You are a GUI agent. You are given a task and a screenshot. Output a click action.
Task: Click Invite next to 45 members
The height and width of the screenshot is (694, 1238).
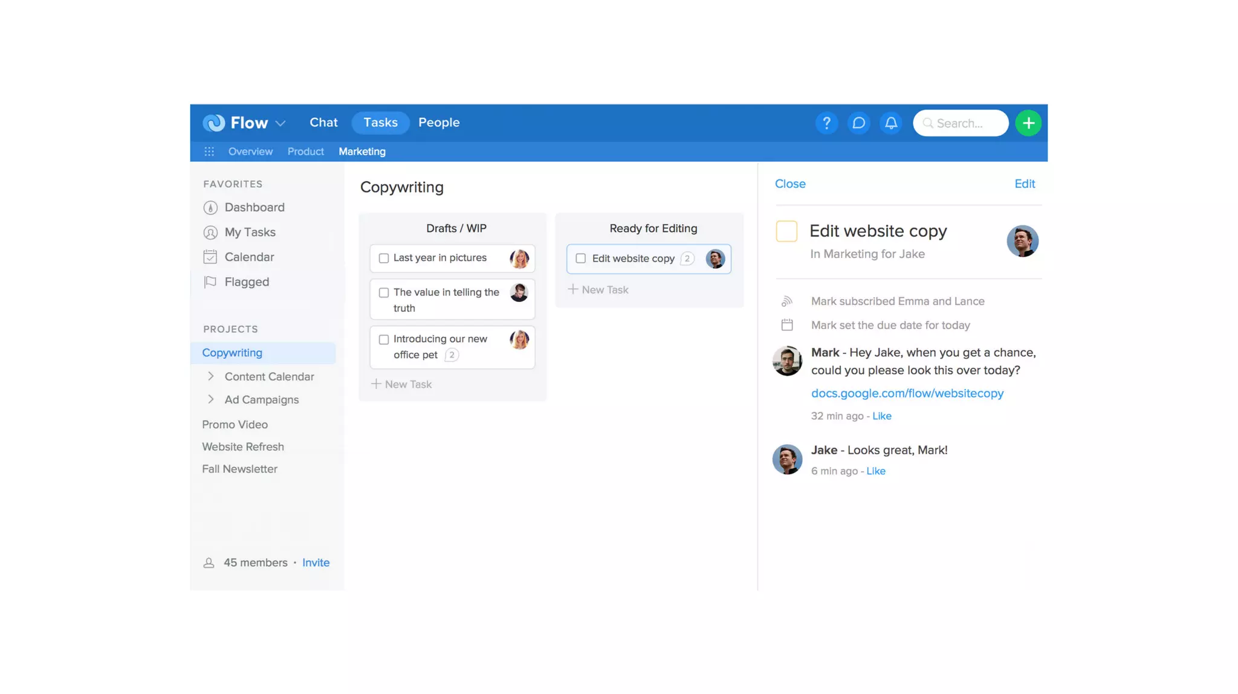pyautogui.click(x=316, y=562)
